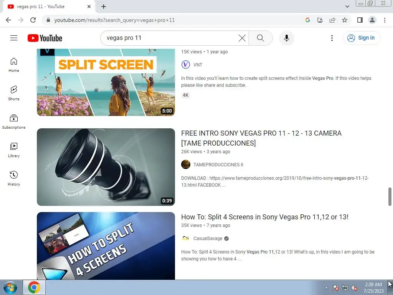Viewport: 393px width, 295px height.
Task: Play the camera lens intro thumbnail
Action: [106, 167]
